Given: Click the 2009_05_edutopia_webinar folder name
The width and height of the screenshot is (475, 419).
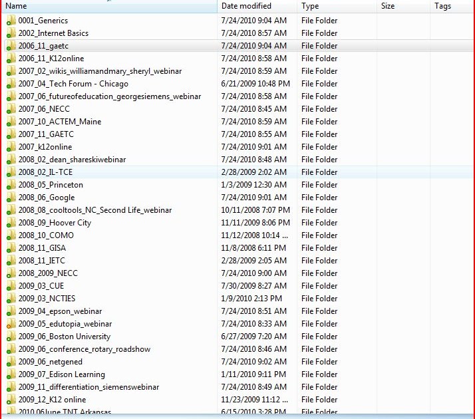Looking at the screenshot, I should pos(65,324).
